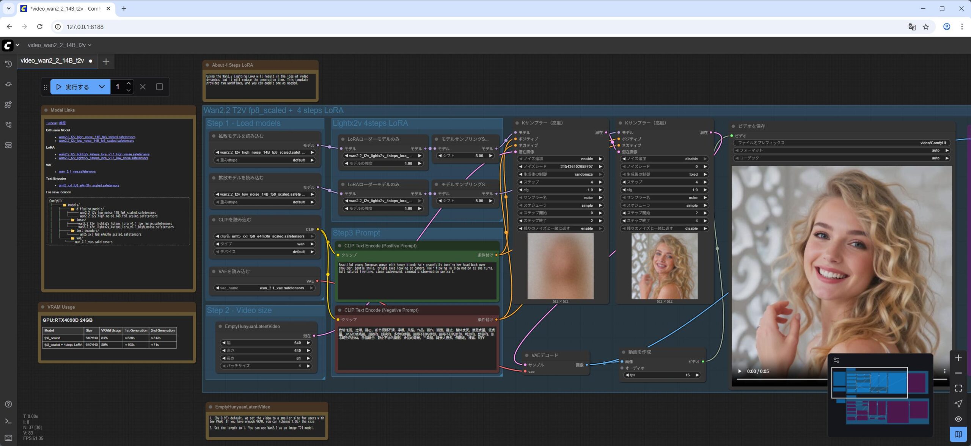Toggle the bottom console panel icon
The height and width of the screenshot is (446, 971).
pos(8,421)
